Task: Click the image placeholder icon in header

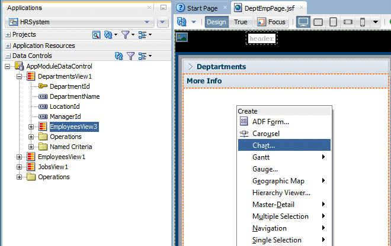Action: pos(182,37)
